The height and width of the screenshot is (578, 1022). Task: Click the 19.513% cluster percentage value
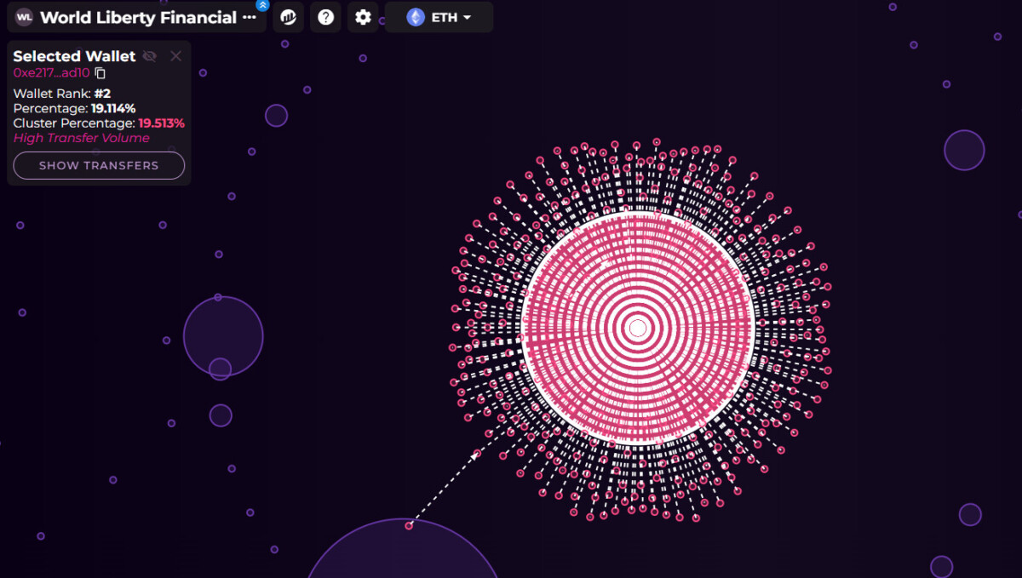click(162, 123)
